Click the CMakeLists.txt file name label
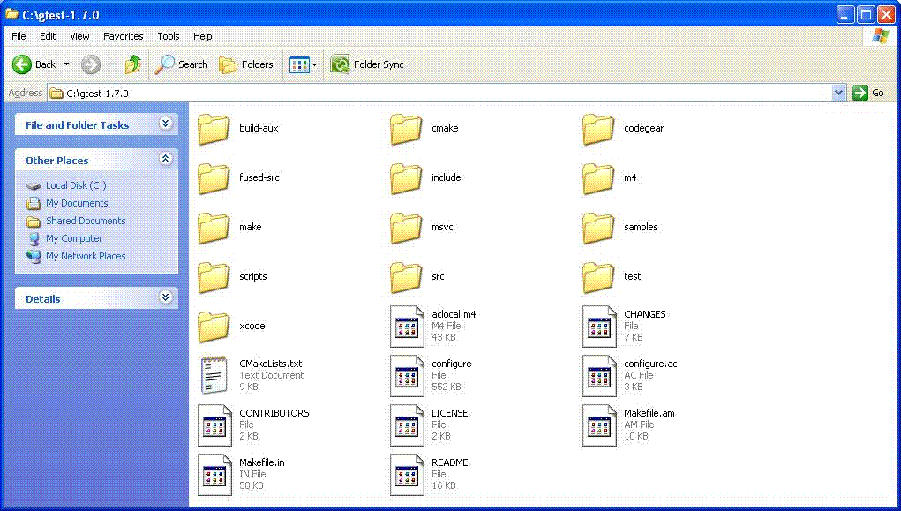901x511 pixels. click(x=271, y=364)
